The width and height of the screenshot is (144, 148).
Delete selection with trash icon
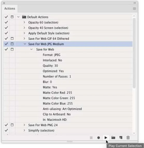click(128, 138)
